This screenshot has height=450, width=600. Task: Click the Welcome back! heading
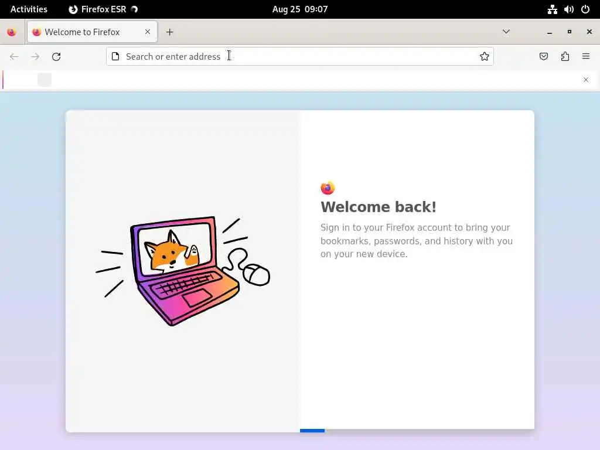[x=378, y=207]
